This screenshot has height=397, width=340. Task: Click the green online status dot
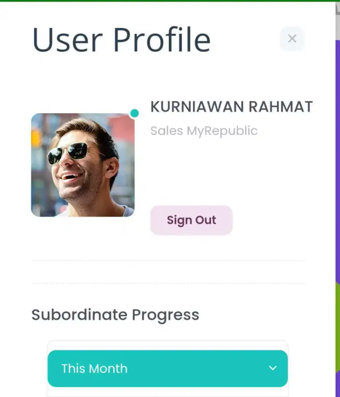point(135,114)
